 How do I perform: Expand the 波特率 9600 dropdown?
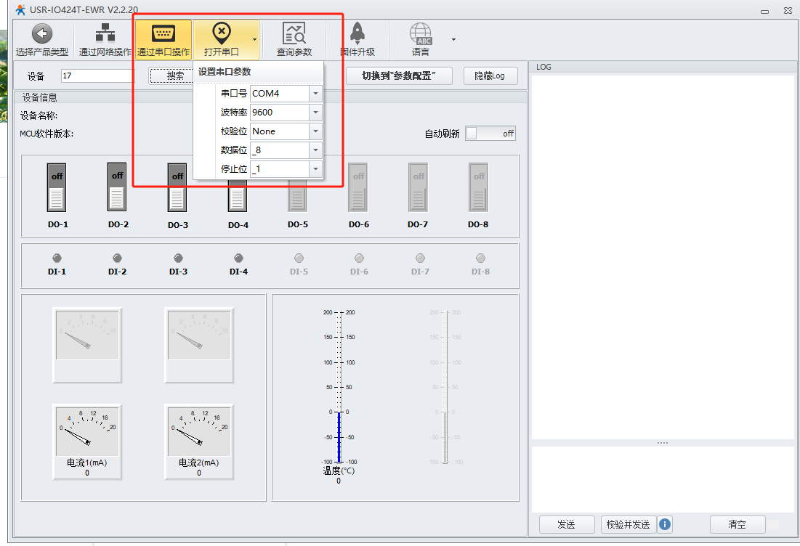click(315, 113)
